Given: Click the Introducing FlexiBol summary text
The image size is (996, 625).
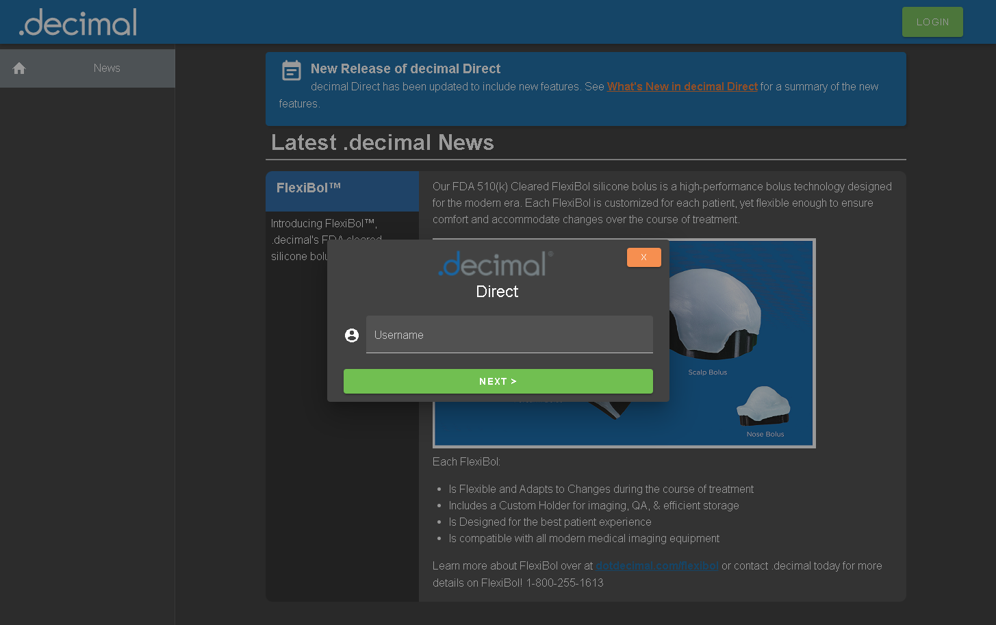Looking at the screenshot, I should (x=324, y=224).
